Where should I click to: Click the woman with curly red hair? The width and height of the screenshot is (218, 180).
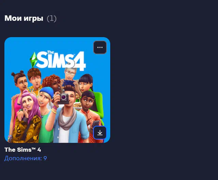pyautogui.click(x=53, y=82)
